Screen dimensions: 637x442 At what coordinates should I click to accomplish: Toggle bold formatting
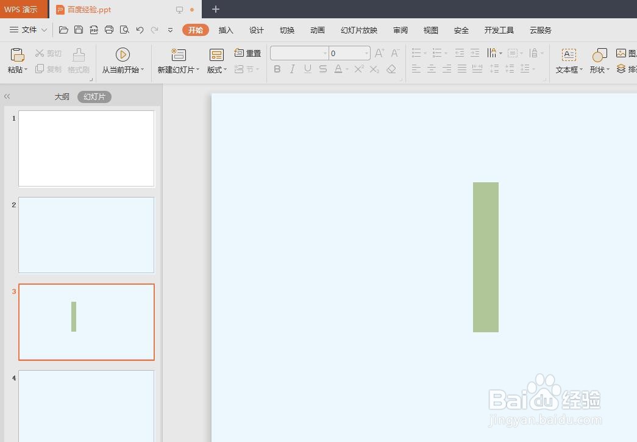point(277,69)
